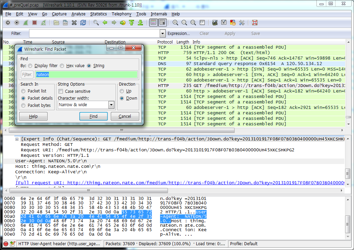Expand the Expert Info tree item
This screenshot has height=250, width=354.
click(17, 139)
